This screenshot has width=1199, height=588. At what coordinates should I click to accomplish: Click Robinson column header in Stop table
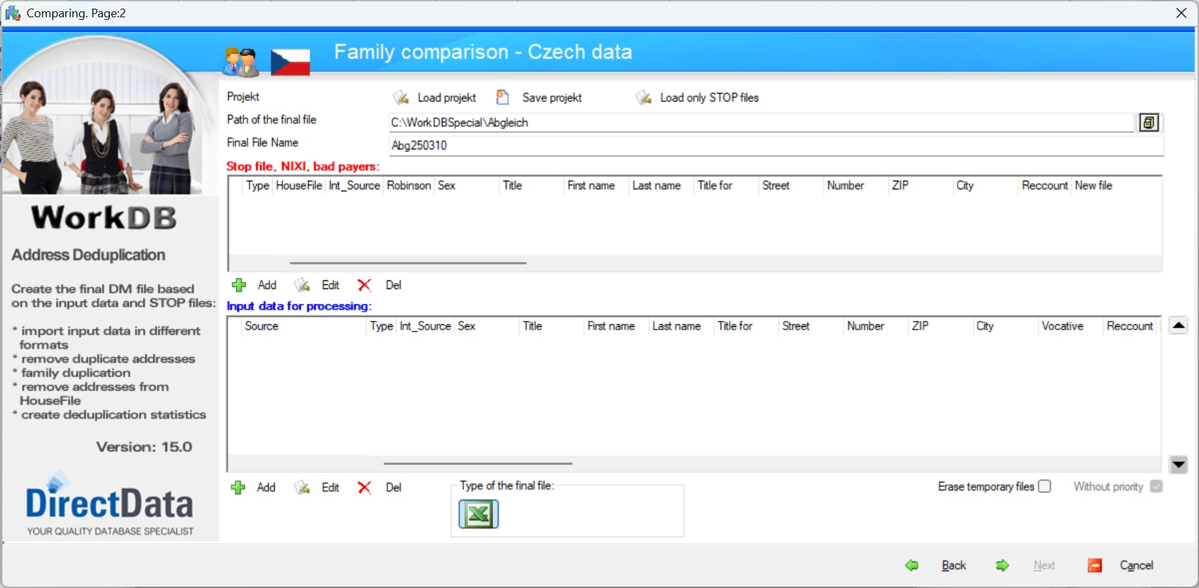(x=409, y=185)
